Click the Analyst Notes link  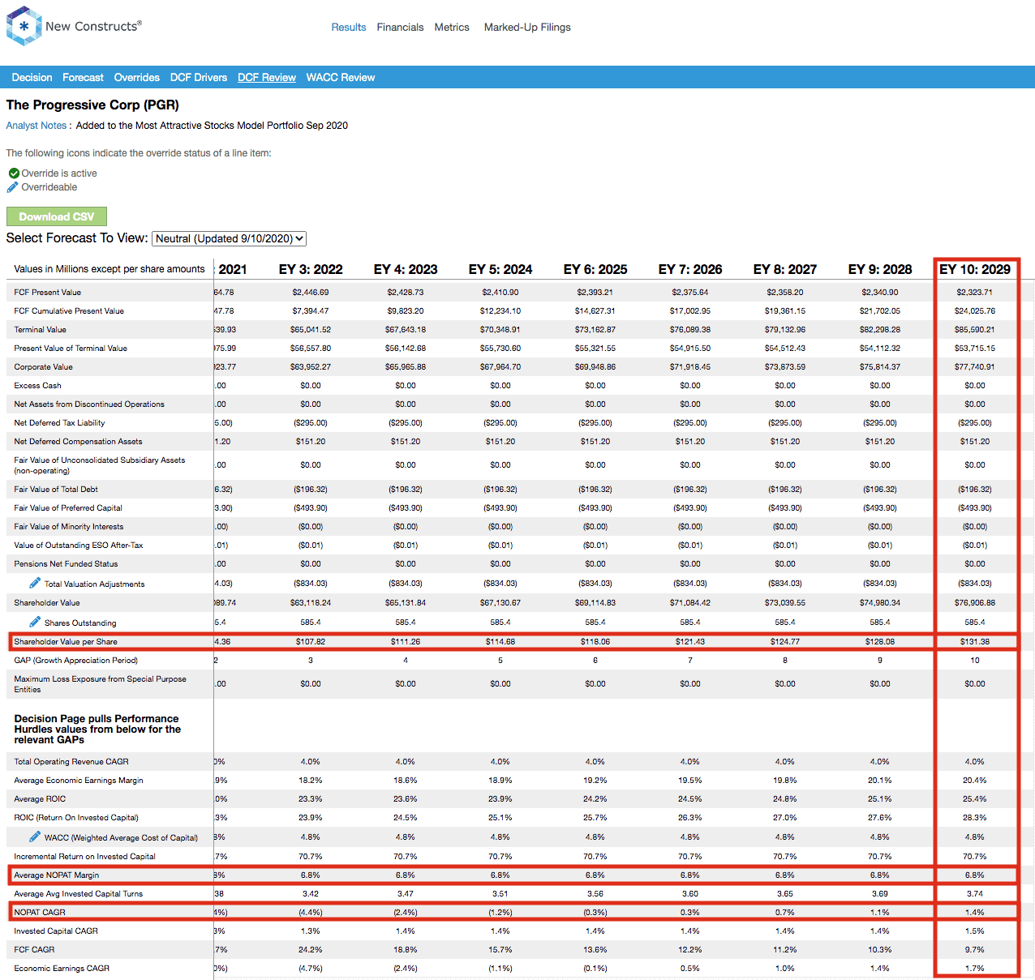tap(37, 126)
